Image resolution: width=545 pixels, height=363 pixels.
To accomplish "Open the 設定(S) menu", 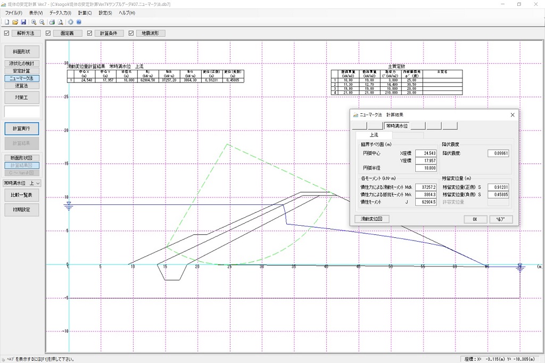I will pyautogui.click(x=105, y=13).
